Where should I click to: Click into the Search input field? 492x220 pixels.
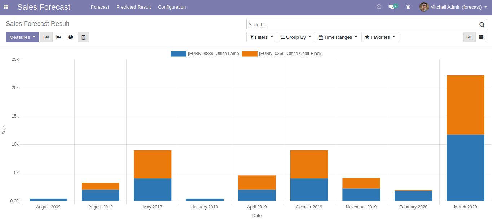[361, 24]
